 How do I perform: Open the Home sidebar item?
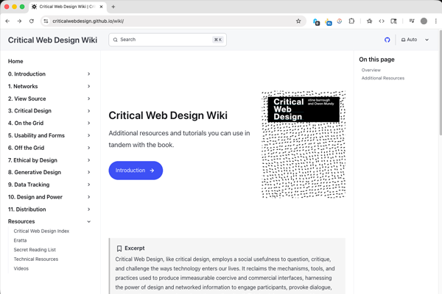[15, 62]
